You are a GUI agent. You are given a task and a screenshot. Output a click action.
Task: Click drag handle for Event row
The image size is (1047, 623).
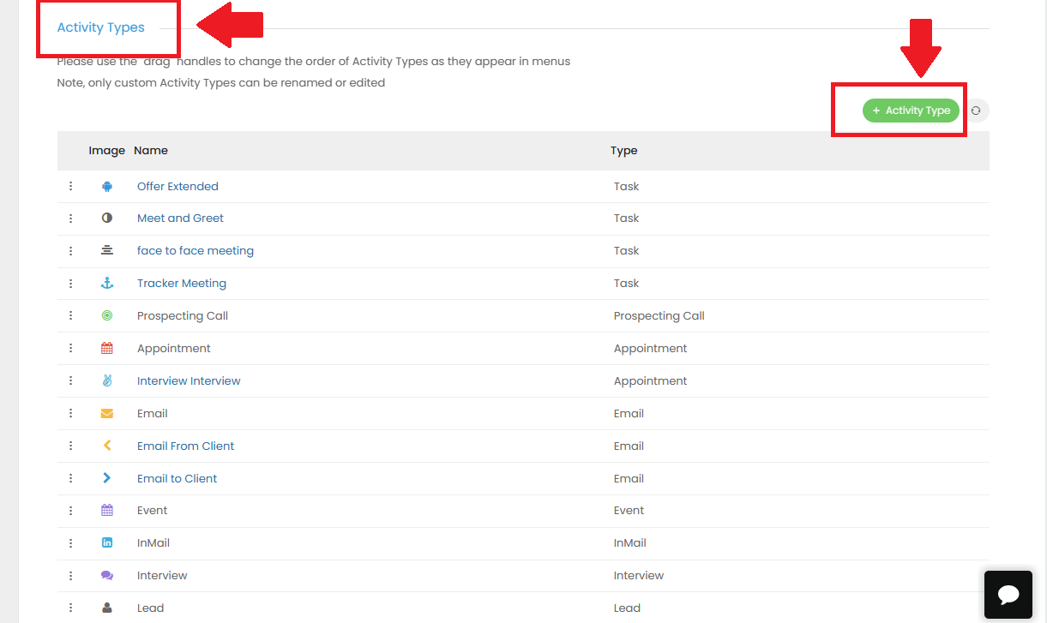(71, 511)
